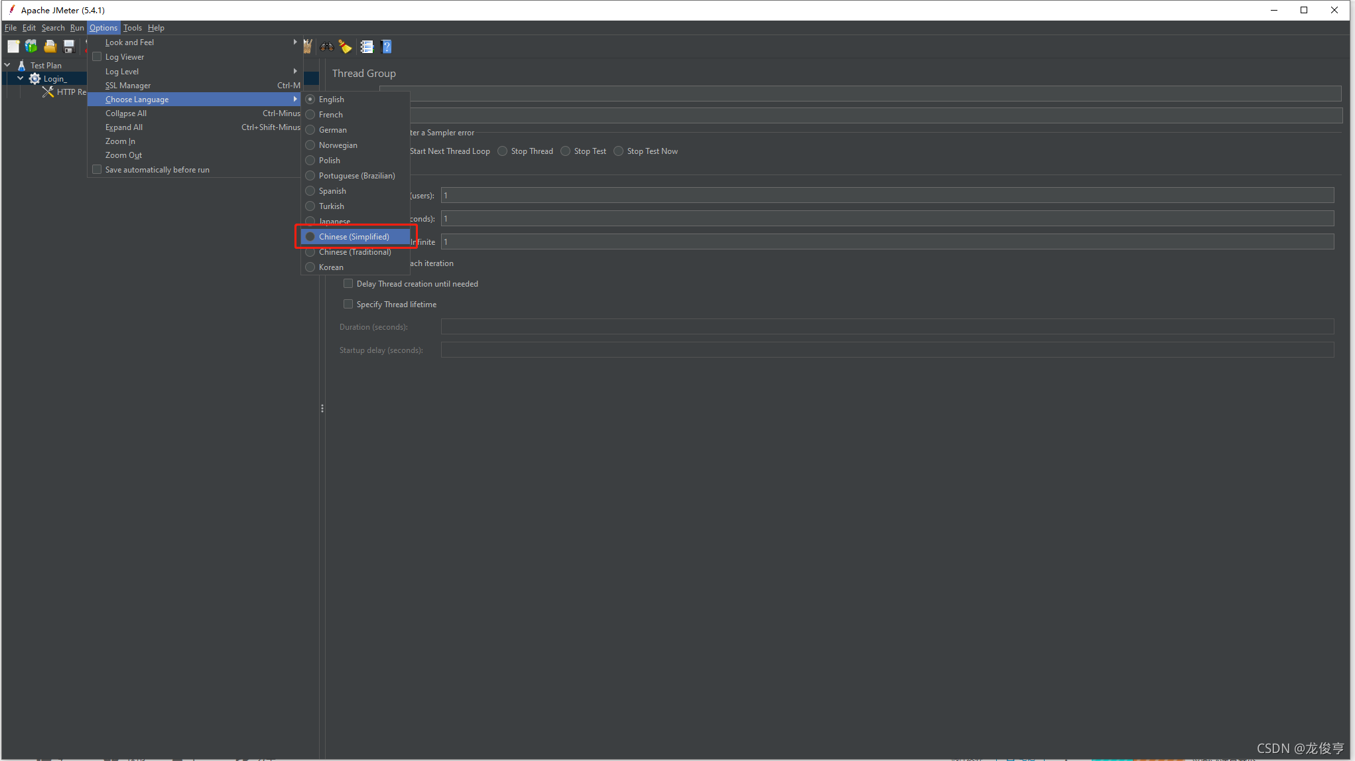
Task: Click the Number of Threads (users) field
Action: coord(887,195)
